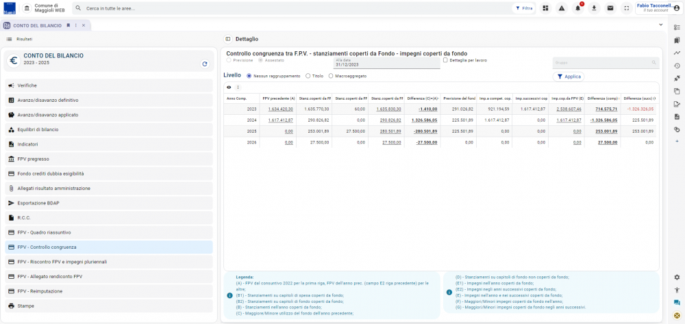Select FPV - Controllo congruenza
The width and height of the screenshot is (685, 324).
109,247
